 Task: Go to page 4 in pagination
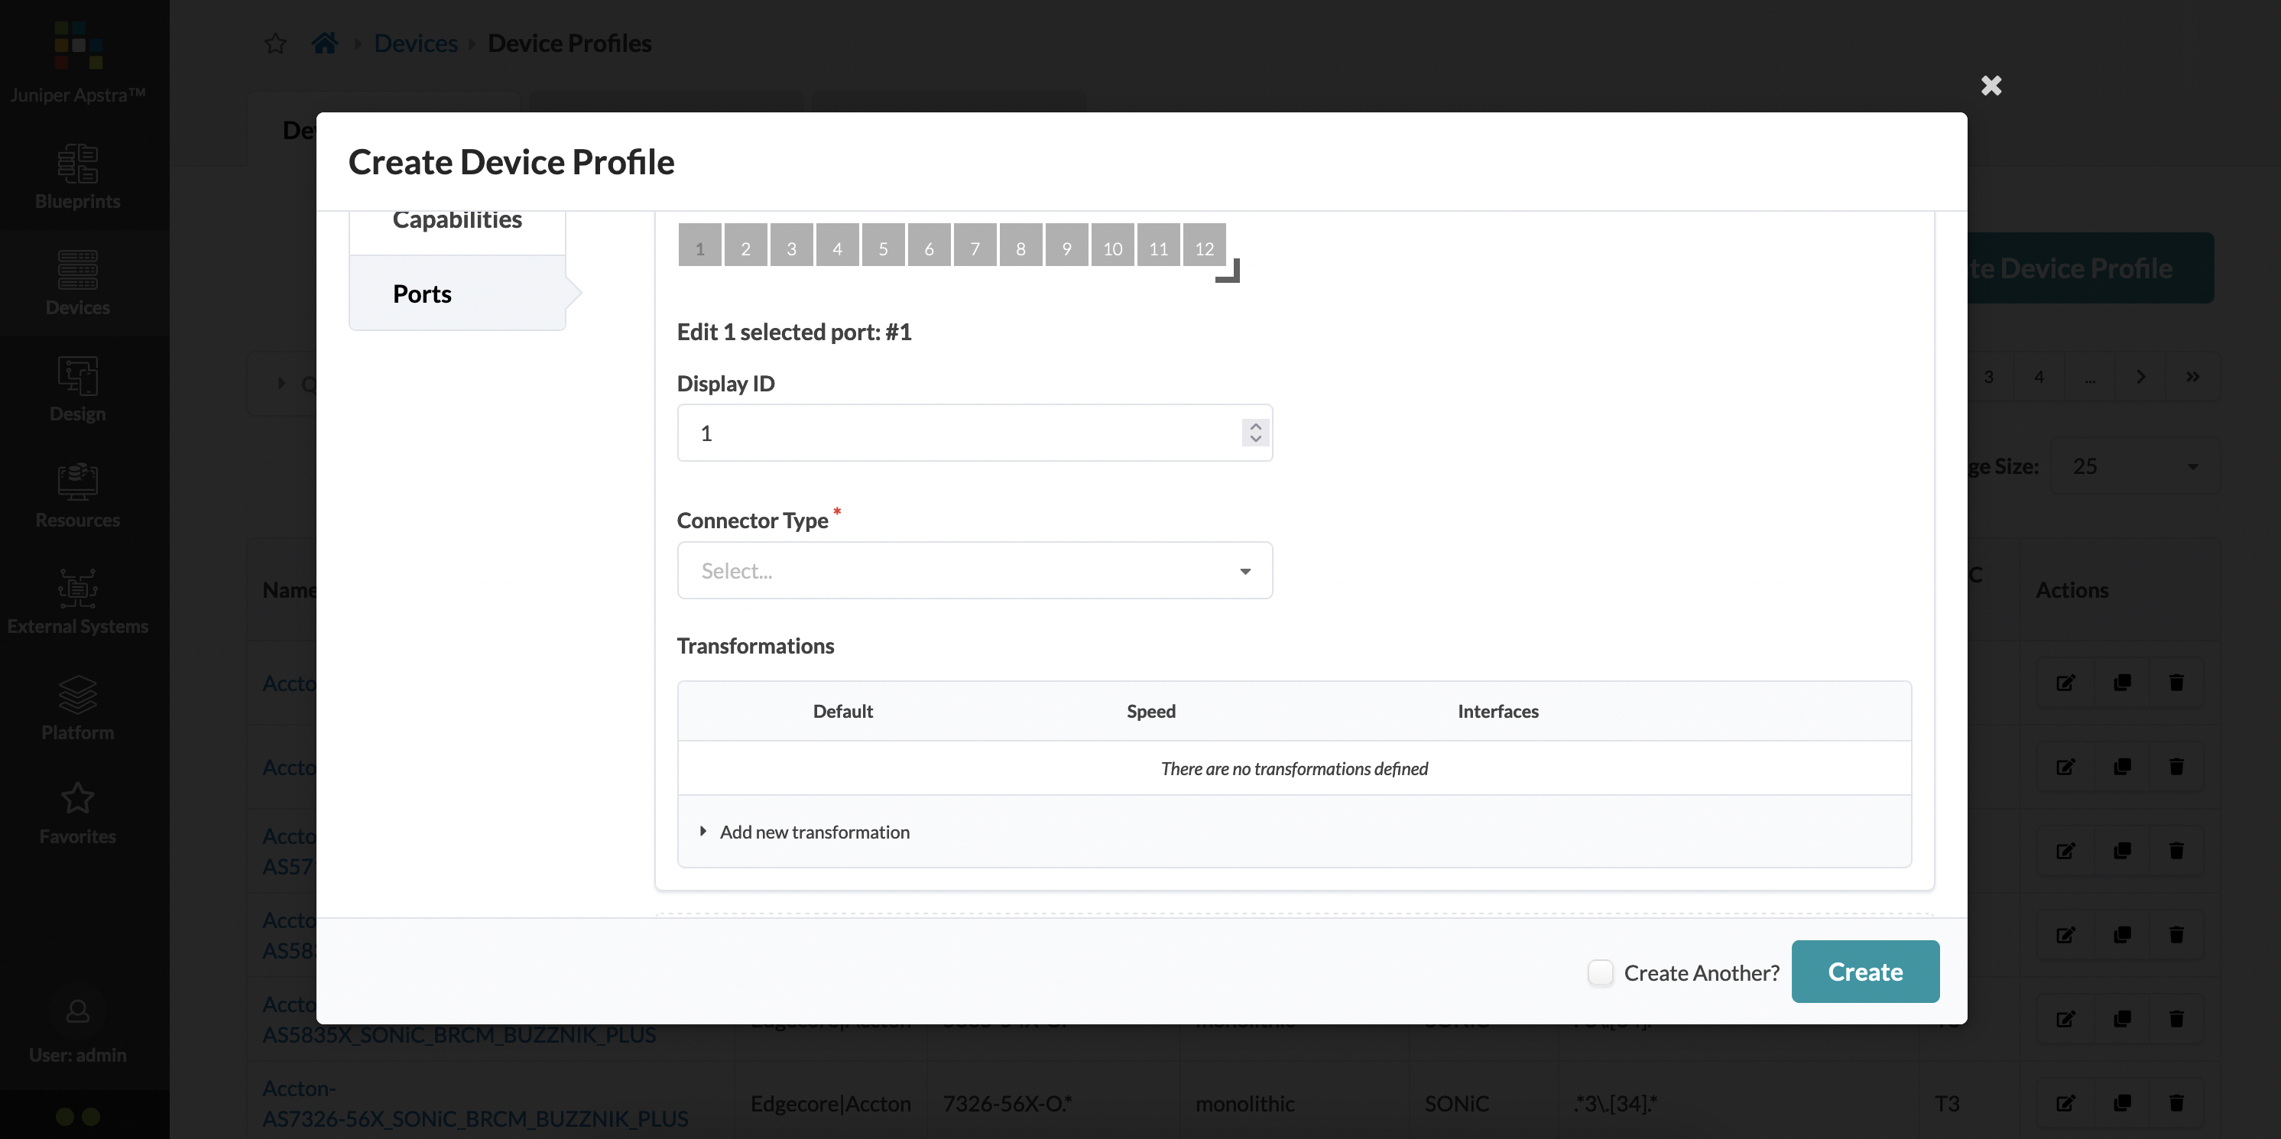click(2039, 378)
